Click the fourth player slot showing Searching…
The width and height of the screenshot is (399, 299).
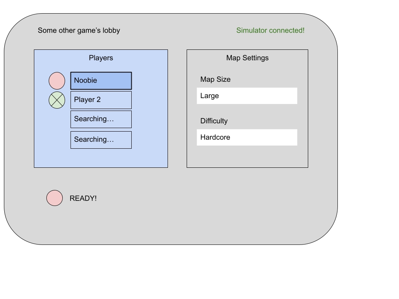coord(101,140)
